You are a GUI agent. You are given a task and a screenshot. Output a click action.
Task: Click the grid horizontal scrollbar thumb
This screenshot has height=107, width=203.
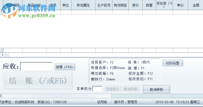7,55
